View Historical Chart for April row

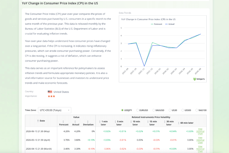200,140
